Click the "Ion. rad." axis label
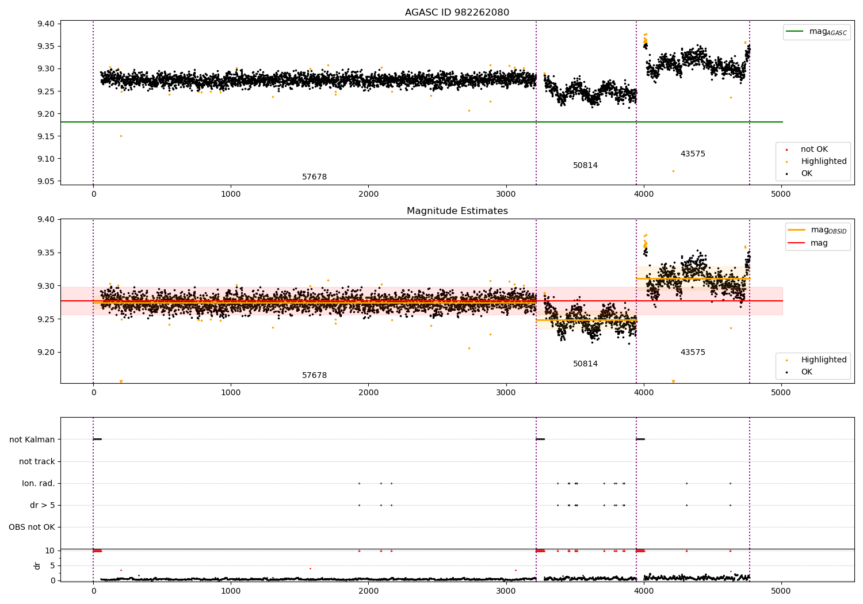Viewport: 863px width, 604px height. [x=39, y=484]
